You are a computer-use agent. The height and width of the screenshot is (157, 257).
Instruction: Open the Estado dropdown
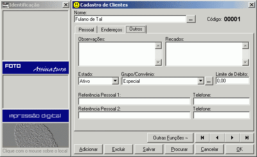coord(115,81)
